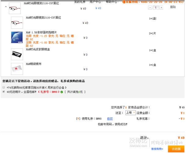This screenshot has height=153, width=186.
Task: Open the 用户中心 menu
Action: 96,2
